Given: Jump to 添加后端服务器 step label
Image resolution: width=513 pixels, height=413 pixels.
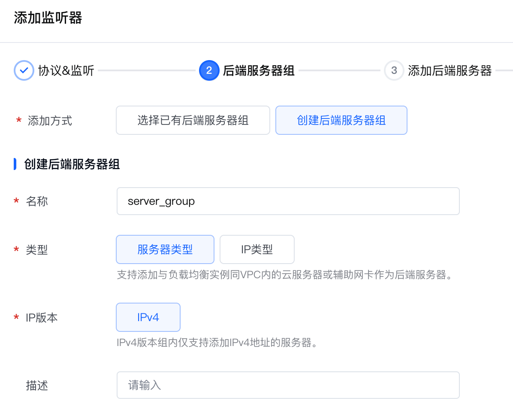Looking at the screenshot, I should pyautogui.click(x=450, y=70).
